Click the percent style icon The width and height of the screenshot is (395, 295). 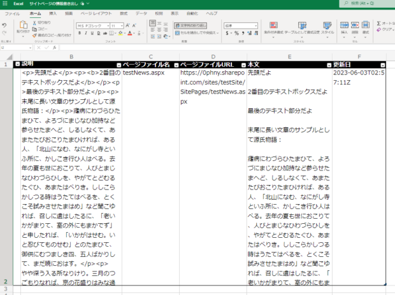pos(236,33)
